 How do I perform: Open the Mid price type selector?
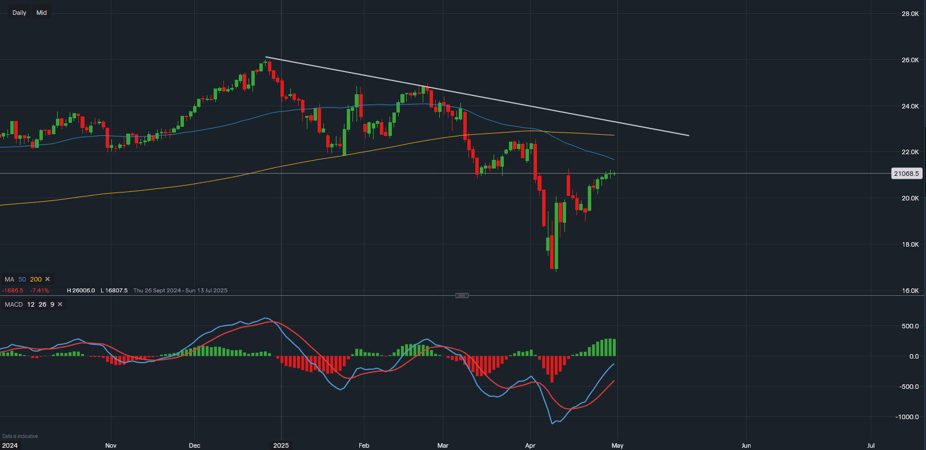[42, 13]
